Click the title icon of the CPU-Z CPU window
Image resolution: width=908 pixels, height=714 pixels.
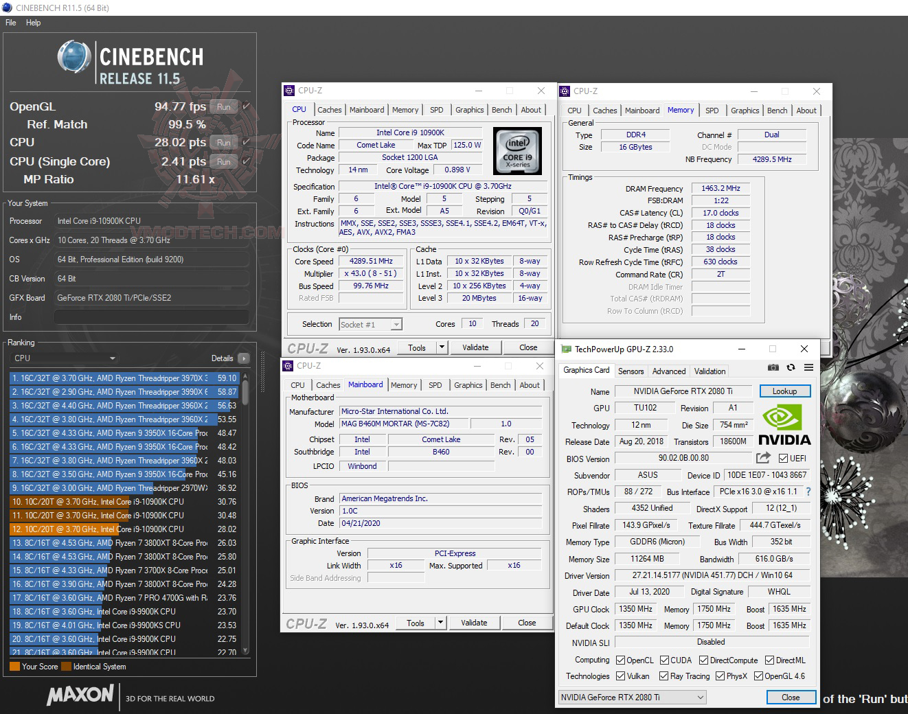click(x=290, y=91)
